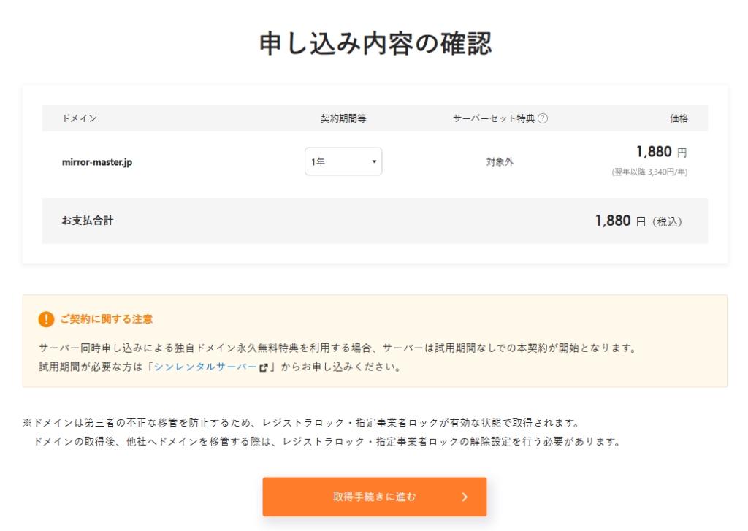Click the orange exclamation warning icon
The image size is (748, 531).
[46, 319]
